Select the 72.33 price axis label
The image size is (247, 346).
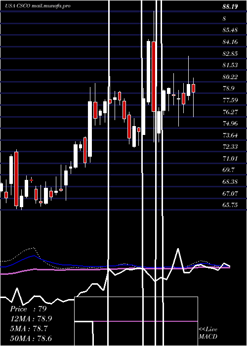coord(230,147)
